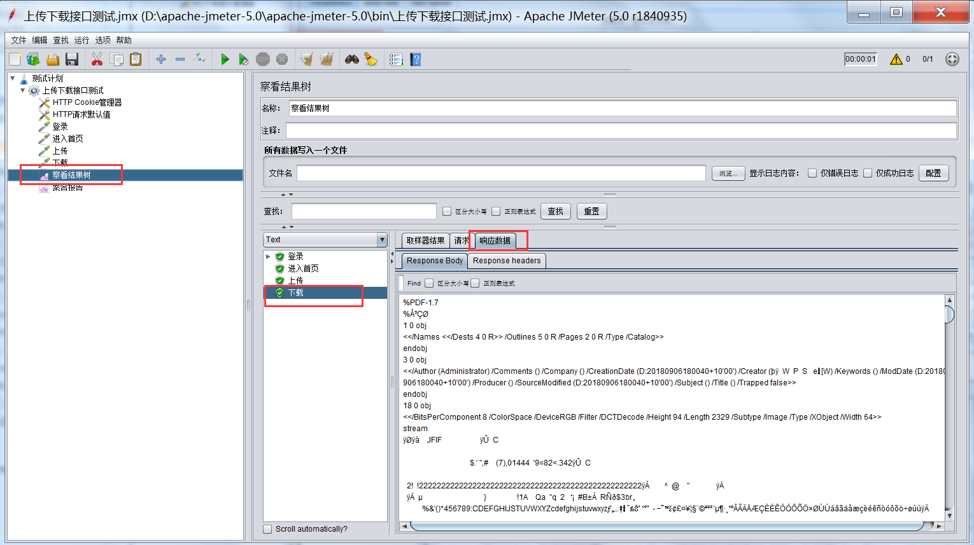
Task: Select the Response Body tab
Action: pos(435,261)
